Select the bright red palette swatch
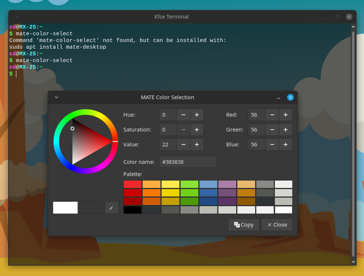Screen dimensions: 364x276 click(133, 184)
